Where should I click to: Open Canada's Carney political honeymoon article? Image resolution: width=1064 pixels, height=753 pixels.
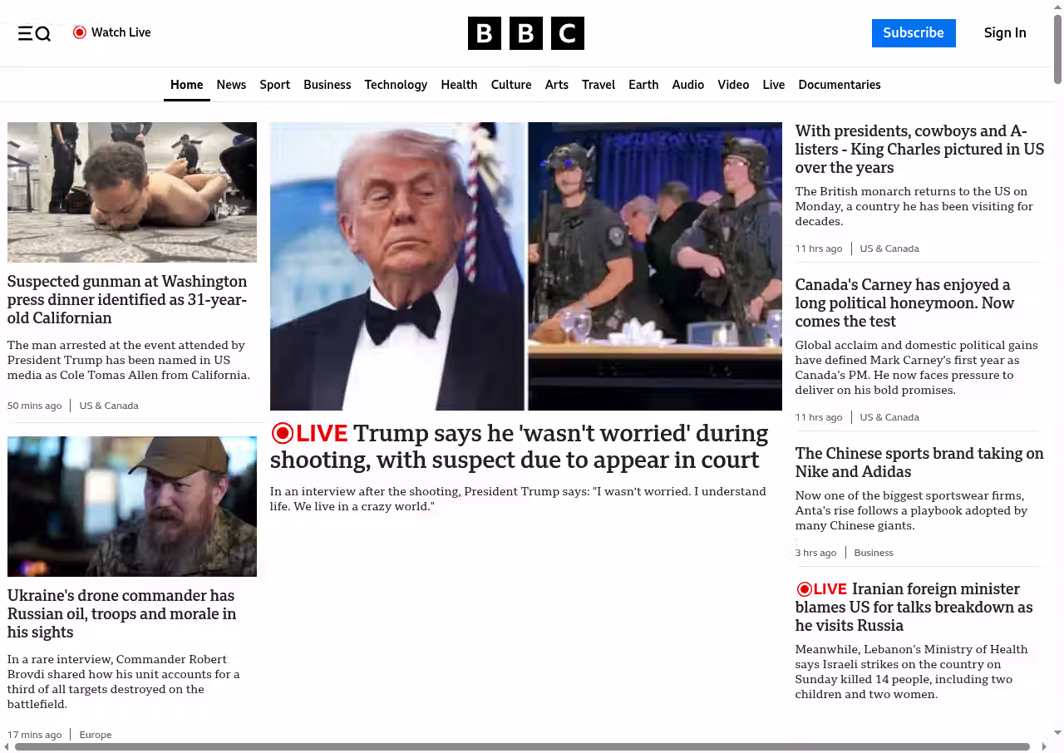click(904, 303)
